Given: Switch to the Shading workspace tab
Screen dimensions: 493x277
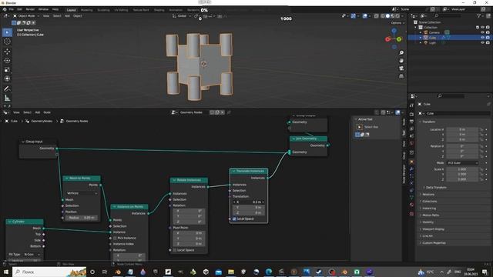Looking at the screenshot, I should tap(159, 10).
